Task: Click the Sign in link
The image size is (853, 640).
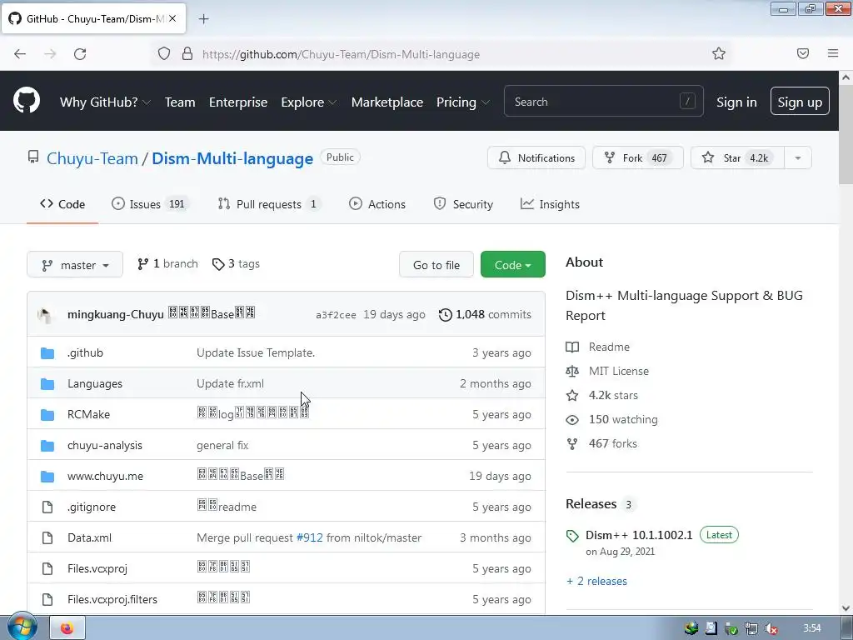Action: (x=736, y=102)
